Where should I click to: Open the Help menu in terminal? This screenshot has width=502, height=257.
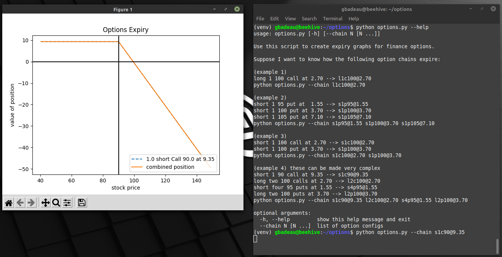click(354, 18)
